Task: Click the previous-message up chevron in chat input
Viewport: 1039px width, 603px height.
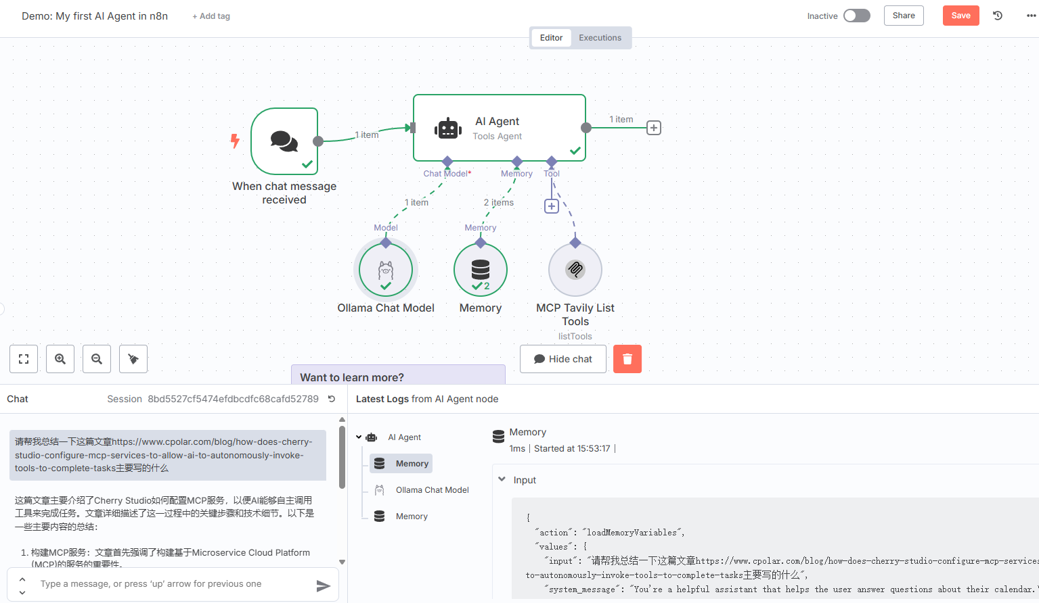Action: click(22, 579)
